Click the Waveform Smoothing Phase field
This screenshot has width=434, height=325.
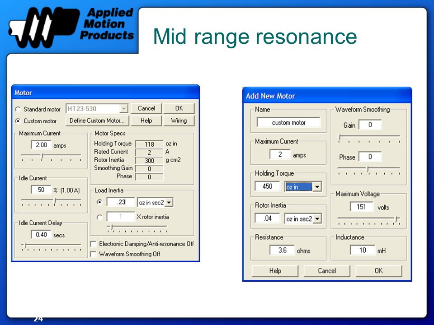370,157
